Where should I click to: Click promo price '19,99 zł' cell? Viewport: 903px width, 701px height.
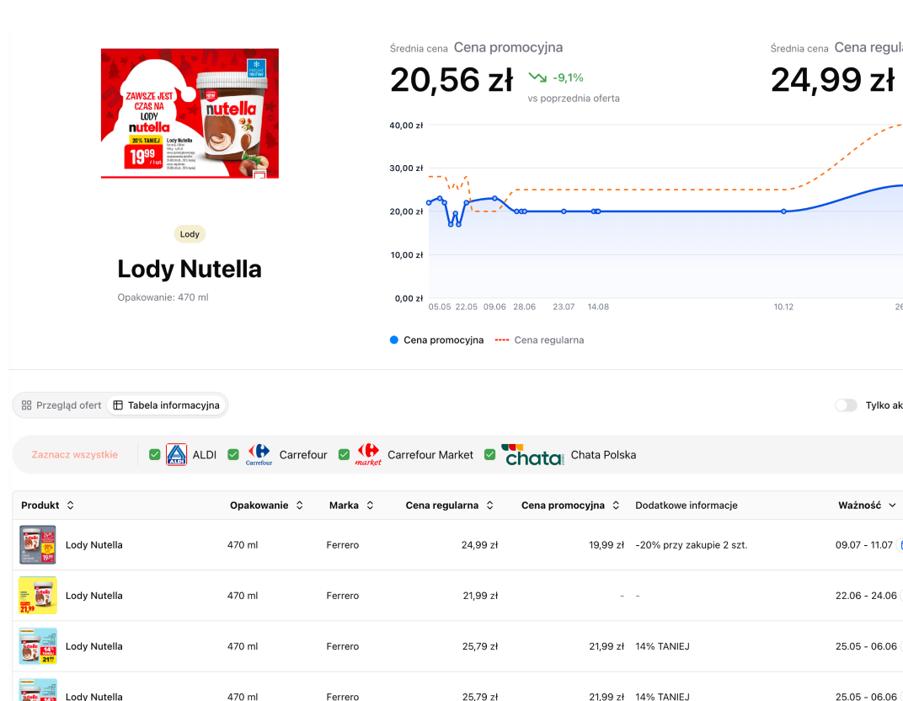click(606, 545)
